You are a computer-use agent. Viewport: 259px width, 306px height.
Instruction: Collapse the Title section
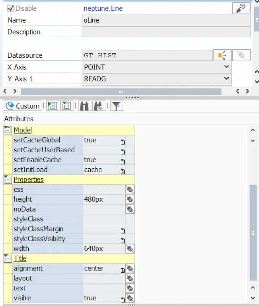(x=8, y=259)
